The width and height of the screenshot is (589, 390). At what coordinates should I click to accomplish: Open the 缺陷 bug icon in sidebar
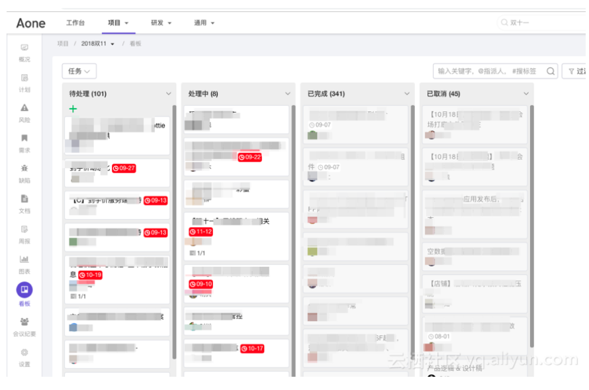point(24,168)
